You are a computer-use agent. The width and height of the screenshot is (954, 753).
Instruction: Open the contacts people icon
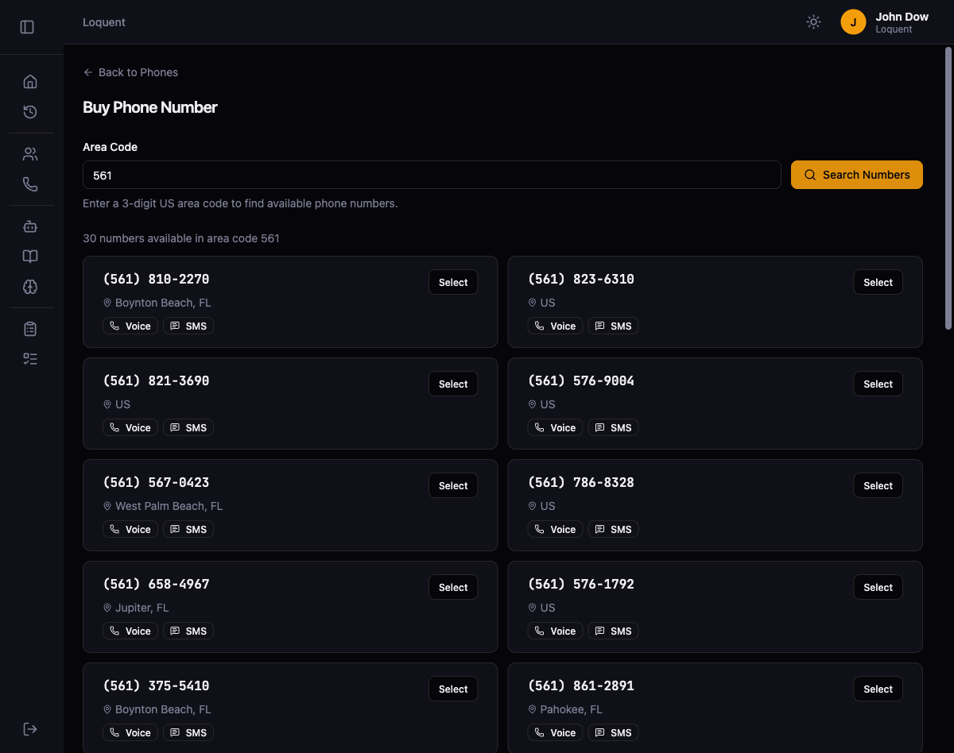click(x=30, y=154)
